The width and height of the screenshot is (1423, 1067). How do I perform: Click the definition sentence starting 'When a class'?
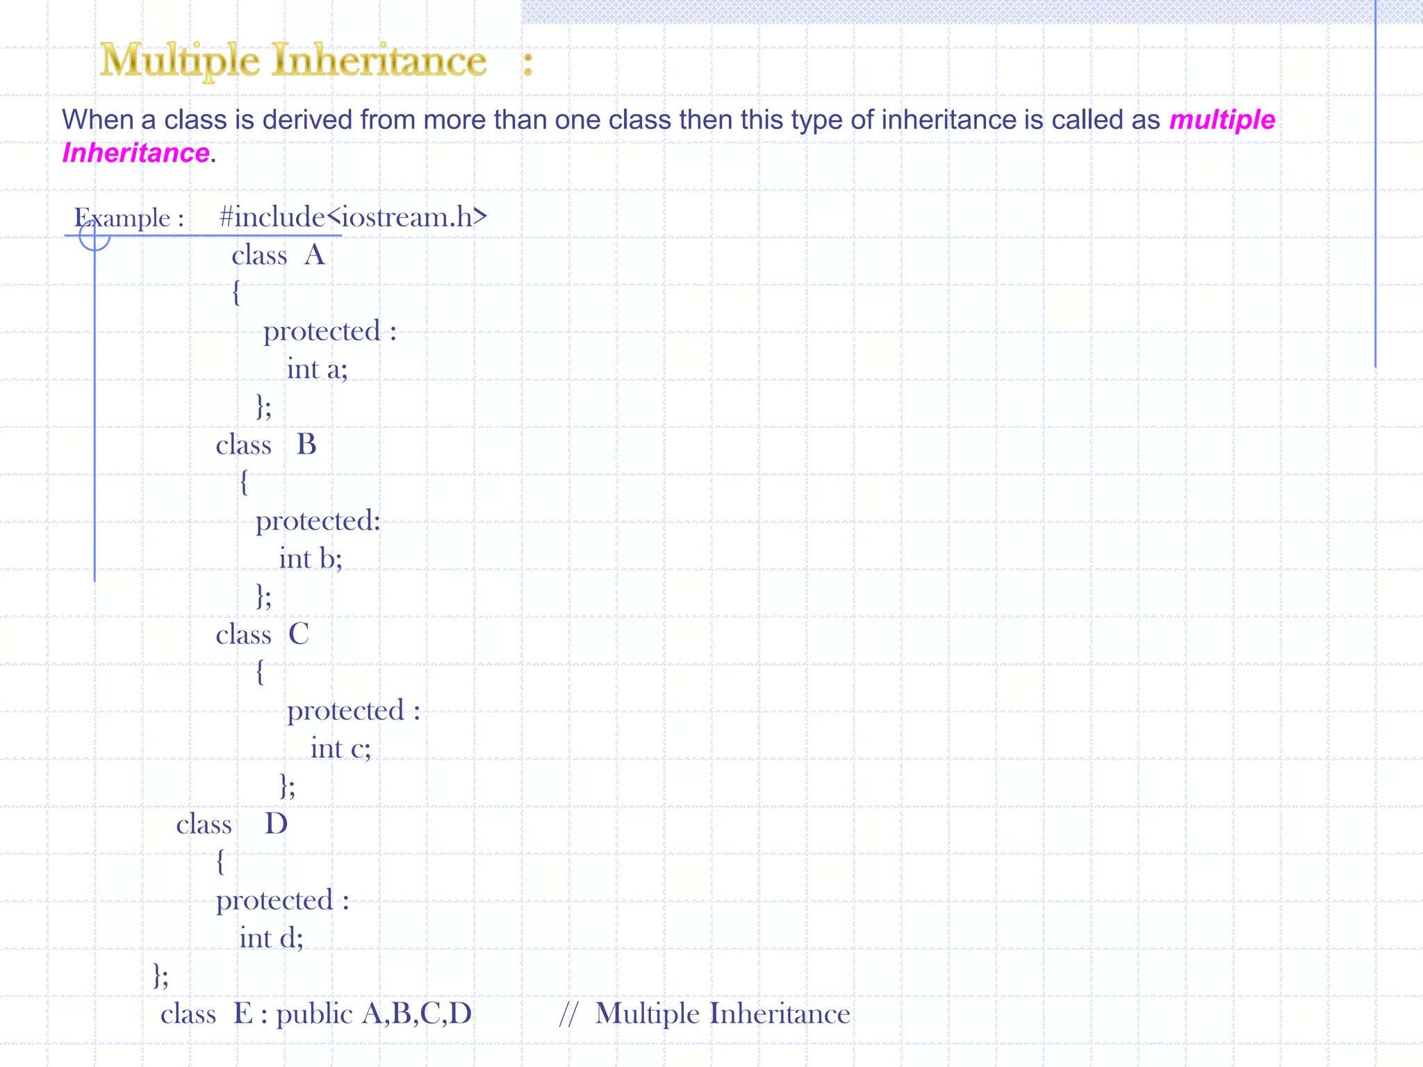(x=611, y=120)
